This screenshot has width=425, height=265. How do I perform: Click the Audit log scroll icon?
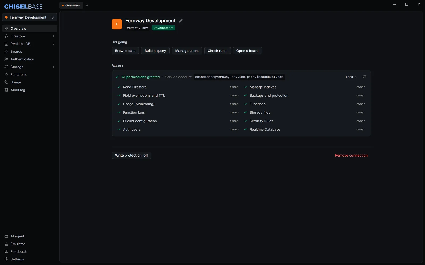[x=6, y=90]
